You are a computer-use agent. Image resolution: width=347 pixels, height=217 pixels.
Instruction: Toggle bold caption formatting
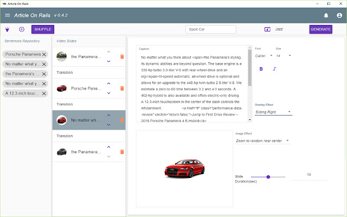[261, 69]
